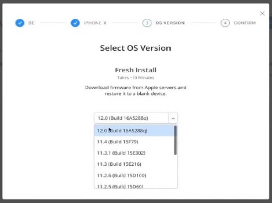Image resolution: width=272 pixels, height=203 pixels.
Task: Click the Select OS Version title
Action: click(x=136, y=48)
